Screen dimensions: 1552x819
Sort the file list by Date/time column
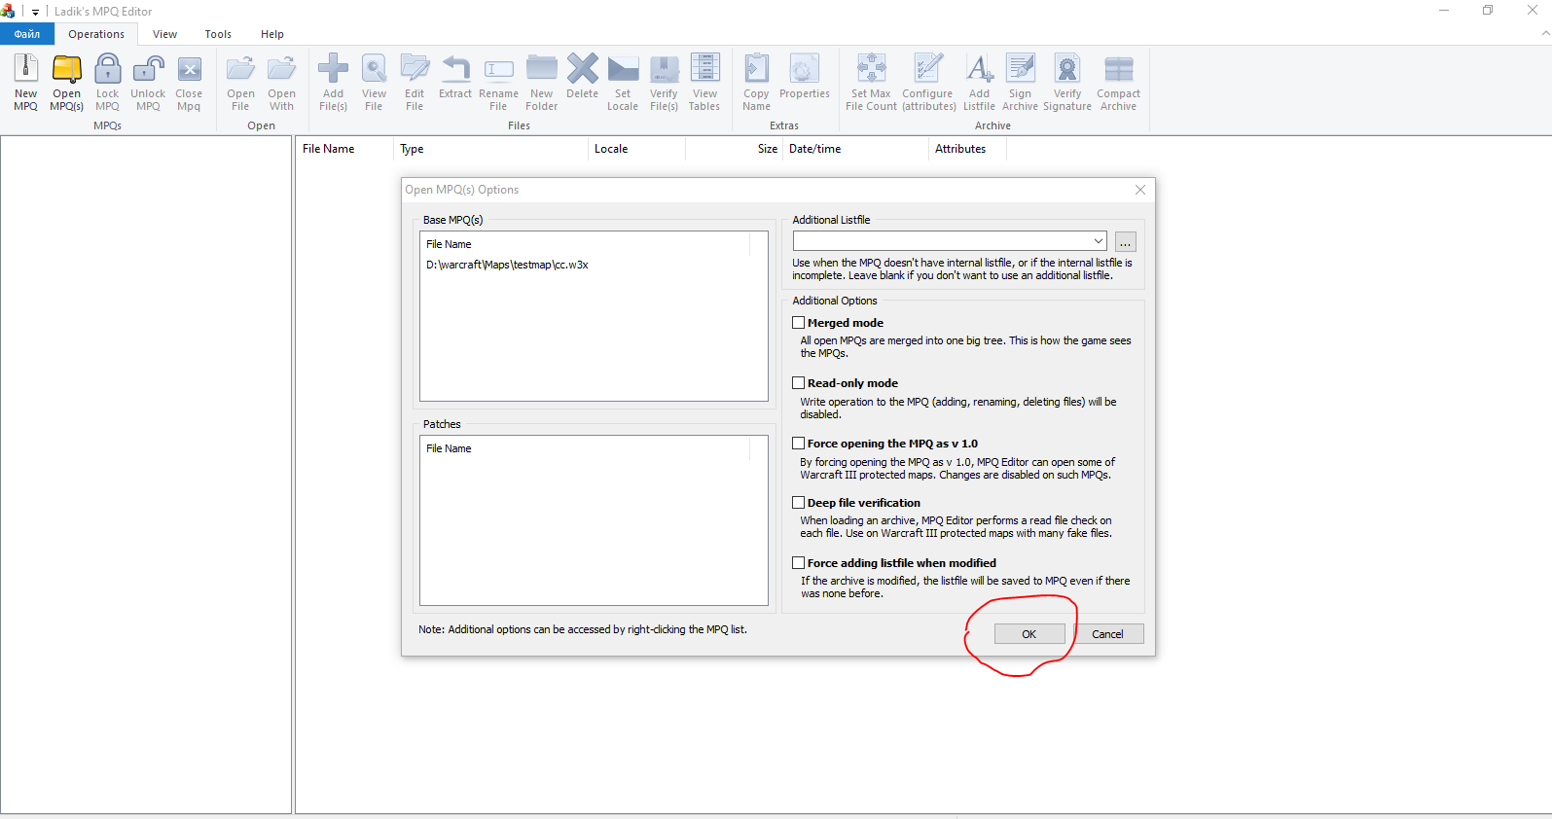click(x=855, y=149)
